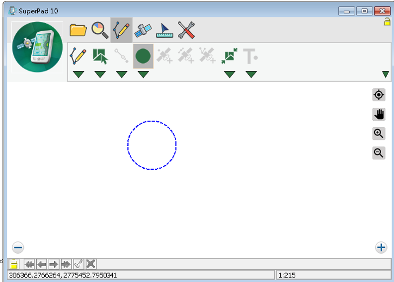The width and height of the screenshot is (394, 282).
Task: Expand dropdown under the green circle tool
Action: (x=143, y=74)
